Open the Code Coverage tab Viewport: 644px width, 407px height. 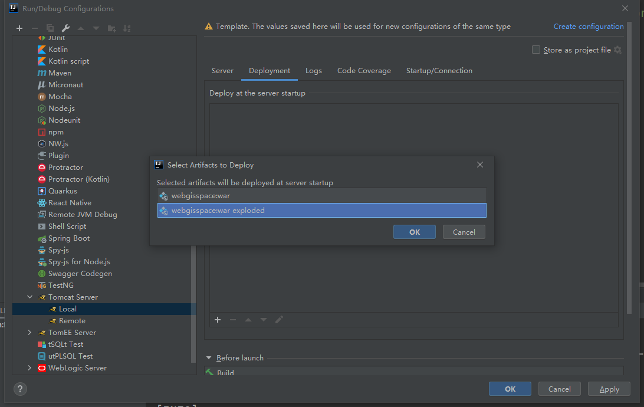[364, 71]
